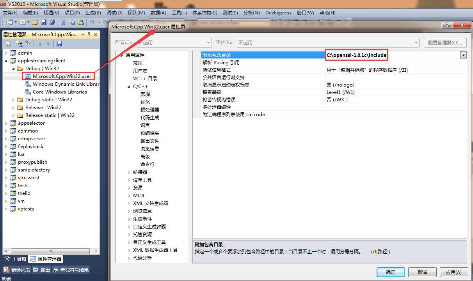Expand the 清单工具 node

(129, 180)
